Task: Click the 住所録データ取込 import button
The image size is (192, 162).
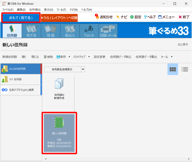Action: coord(121,57)
